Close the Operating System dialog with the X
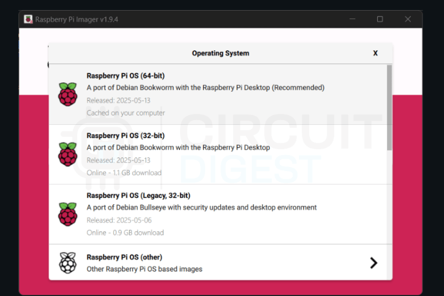This screenshot has height=296, width=444. pyautogui.click(x=375, y=53)
